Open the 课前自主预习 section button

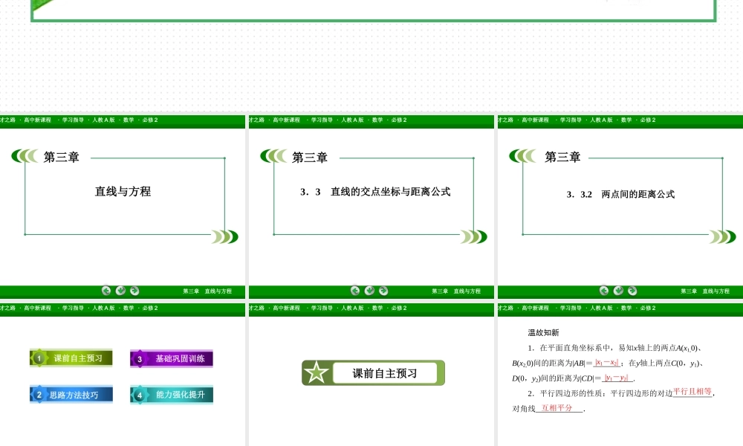tap(71, 358)
